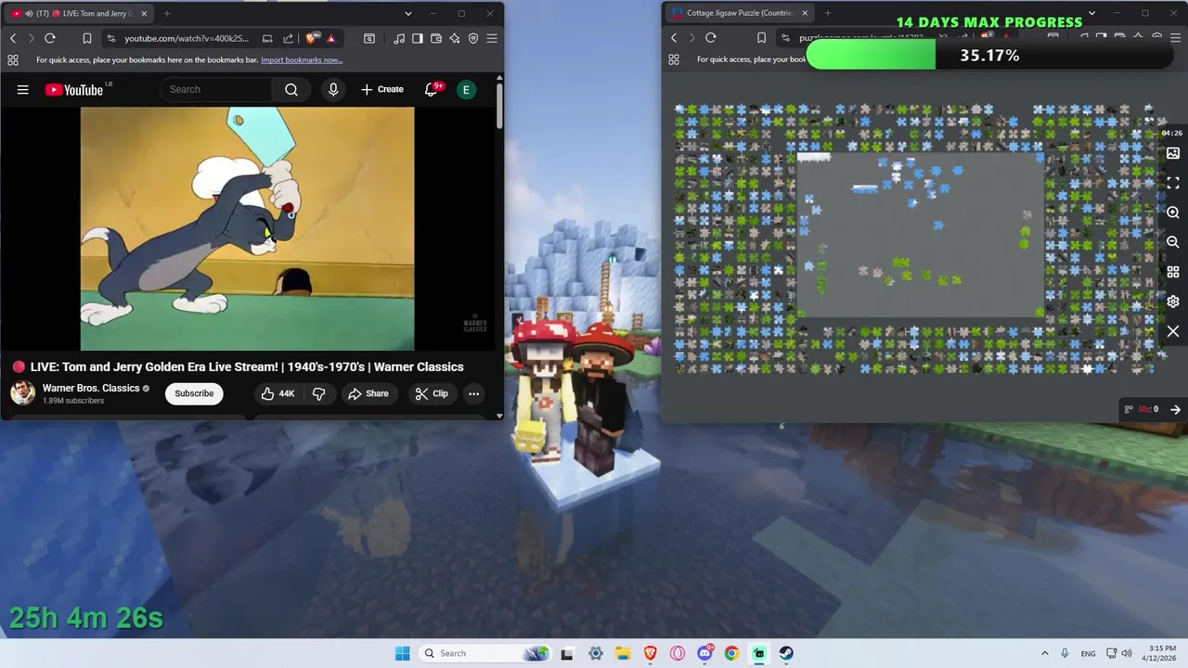
Task: Show the sidebar in YouTube window
Action: pos(418,38)
